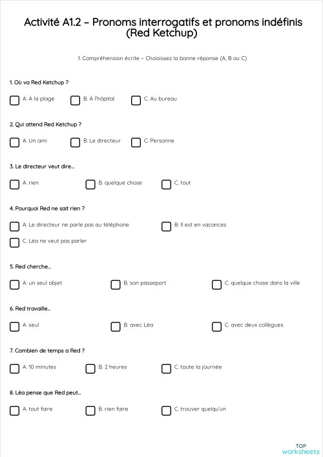Tick the B. À l'hôpital checkbox
The height and width of the screenshot is (457, 323).
pos(75,101)
